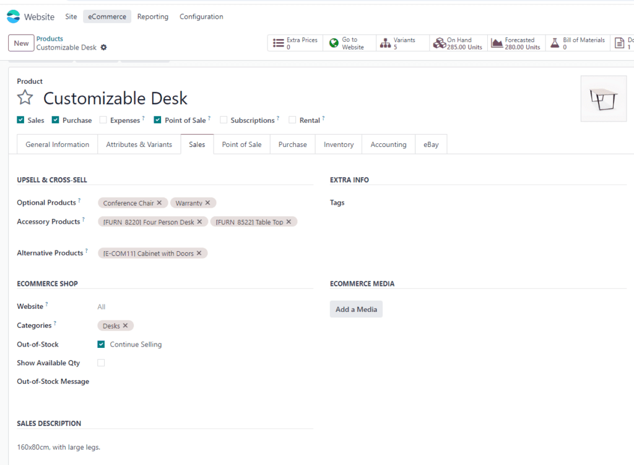Viewport: 634px width, 465px height.
Task: Click the Odoo Website app logo
Action: click(14, 17)
